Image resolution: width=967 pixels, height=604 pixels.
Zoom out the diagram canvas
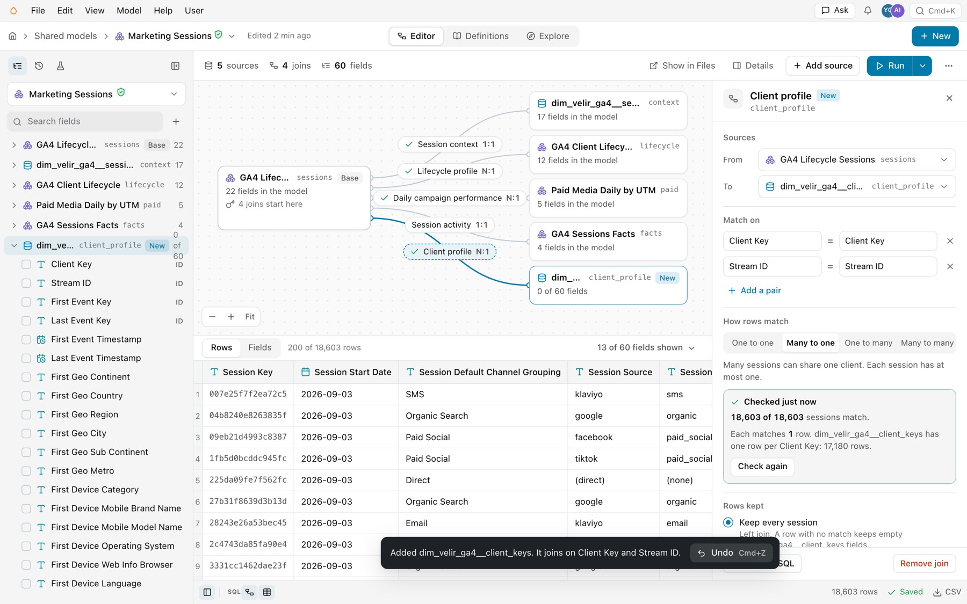coord(212,317)
